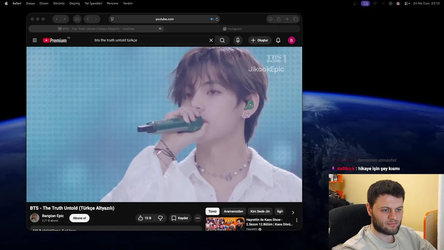The height and width of the screenshot is (250, 444).
Task: Open the Safari menu
Action: pos(17,3)
